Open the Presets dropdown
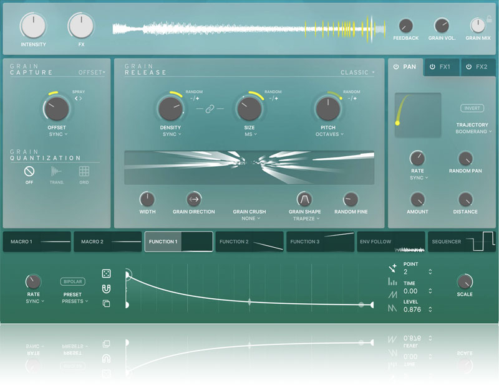This screenshot has width=499, height=386. point(75,301)
